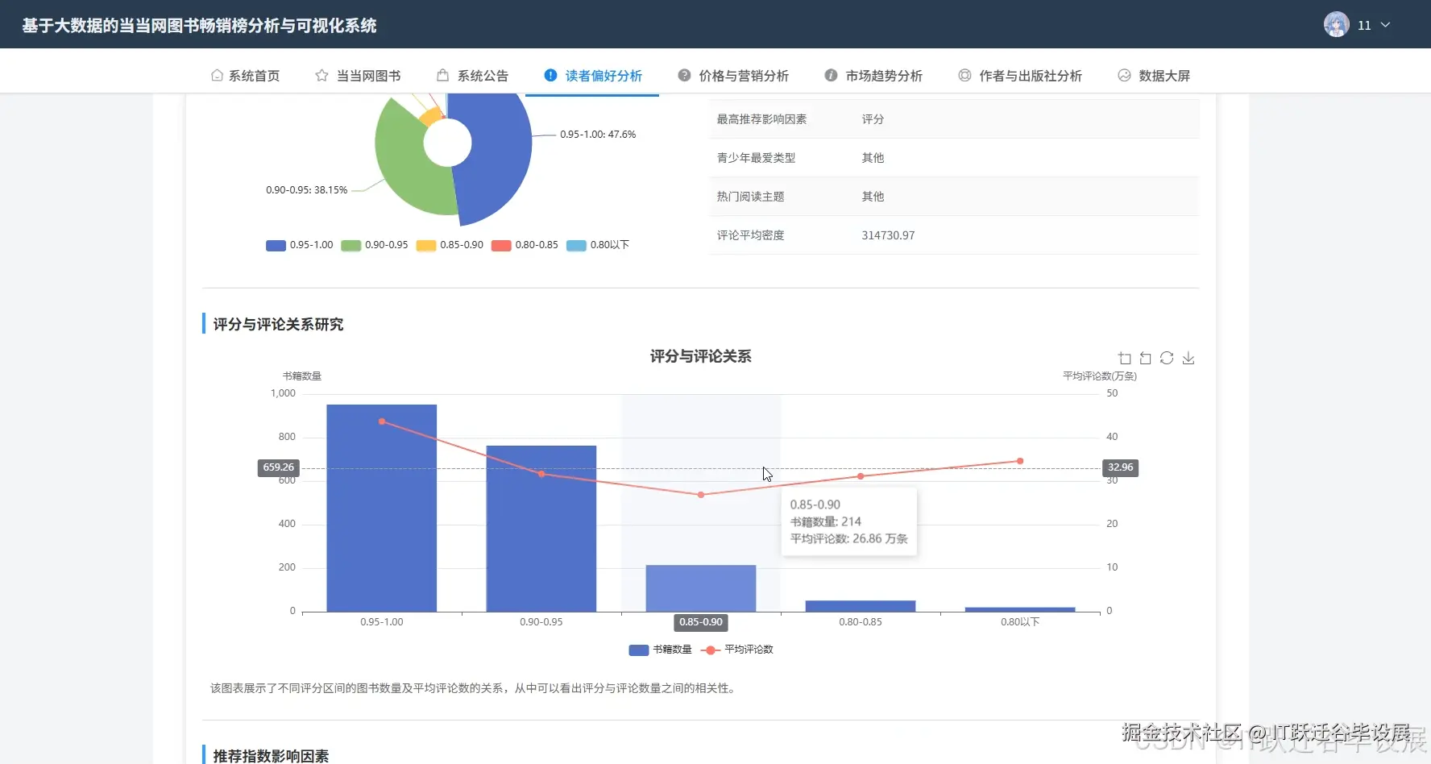Click the 0.90-0.95 bar in chart
The image size is (1431, 764).
click(541, 529)
